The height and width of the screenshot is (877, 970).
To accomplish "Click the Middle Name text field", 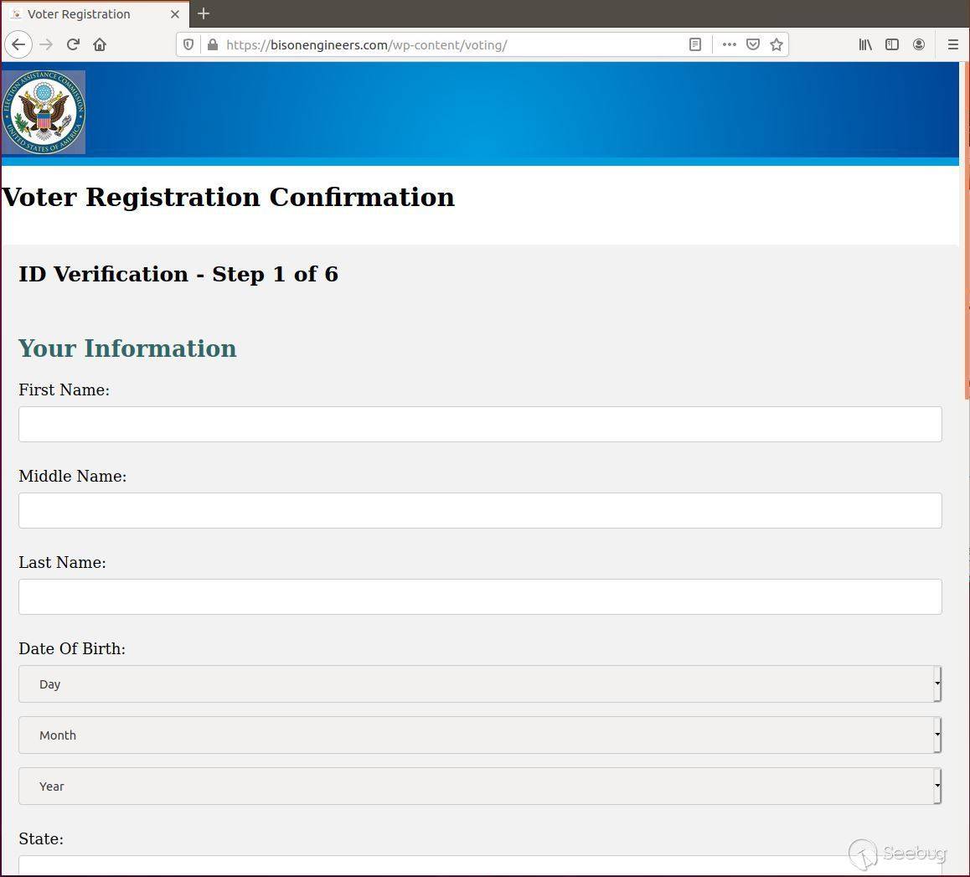I will (x=480, y=510).
